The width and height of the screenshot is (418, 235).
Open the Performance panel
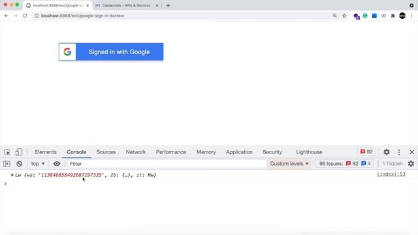point(171,152)
